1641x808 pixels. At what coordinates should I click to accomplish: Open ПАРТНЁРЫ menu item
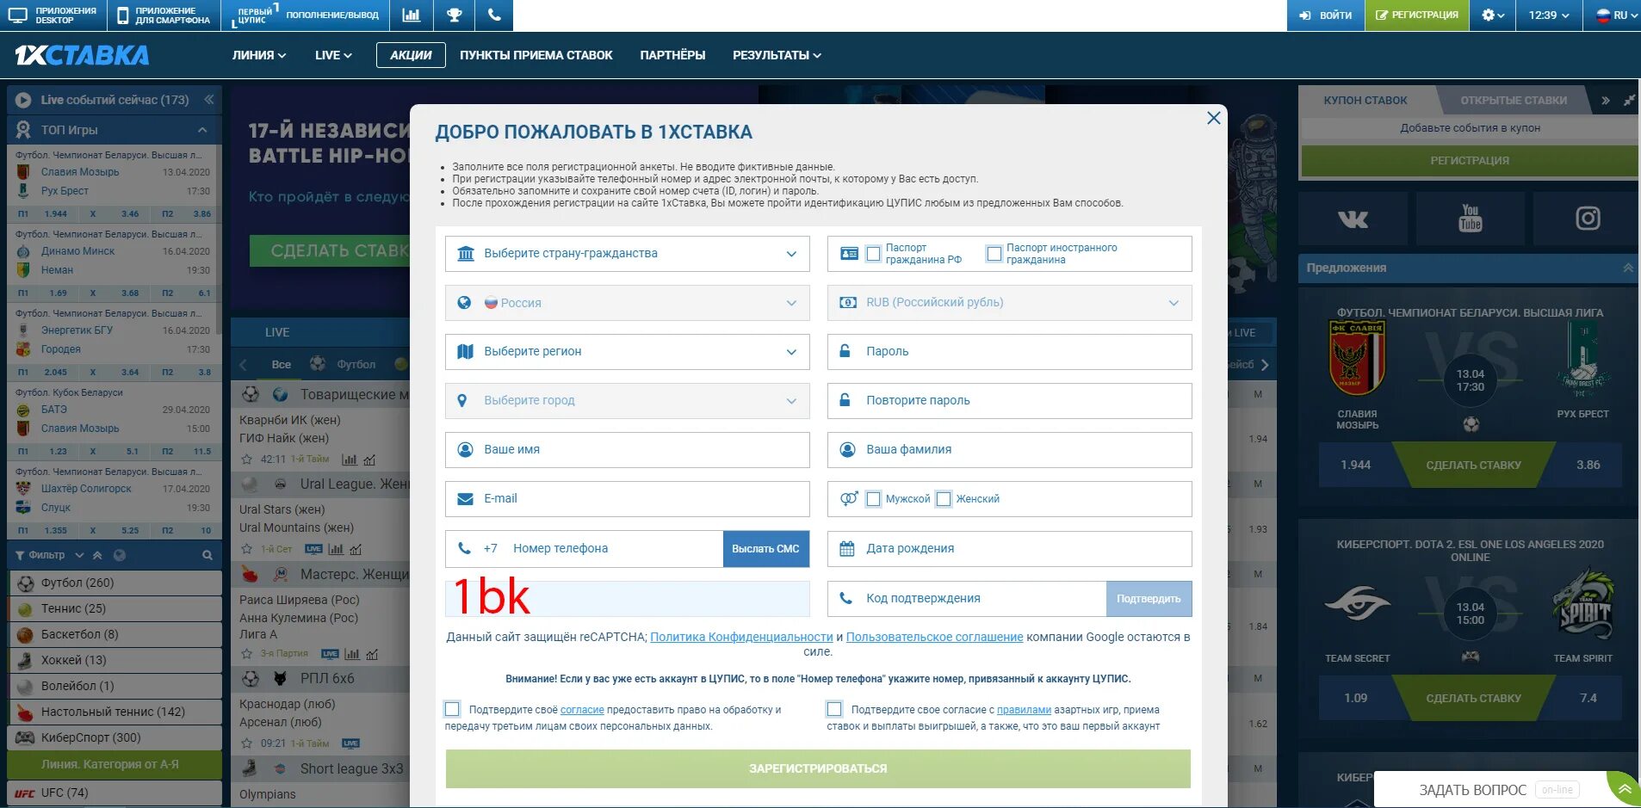pyautogui.click(x=672, y=55)
